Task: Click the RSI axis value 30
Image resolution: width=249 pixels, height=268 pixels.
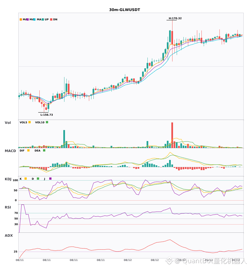Action: [x=16, y=224]
